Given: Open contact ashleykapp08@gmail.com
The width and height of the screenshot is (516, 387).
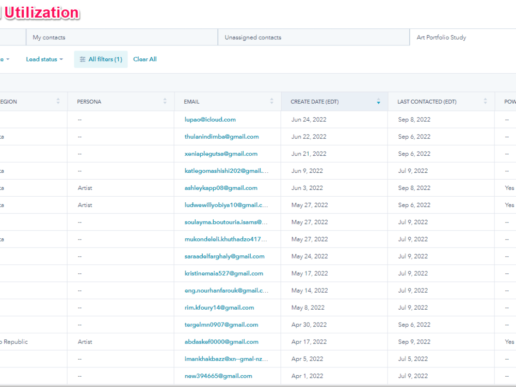Looking at the screenshot, I should tap(221, 188).
